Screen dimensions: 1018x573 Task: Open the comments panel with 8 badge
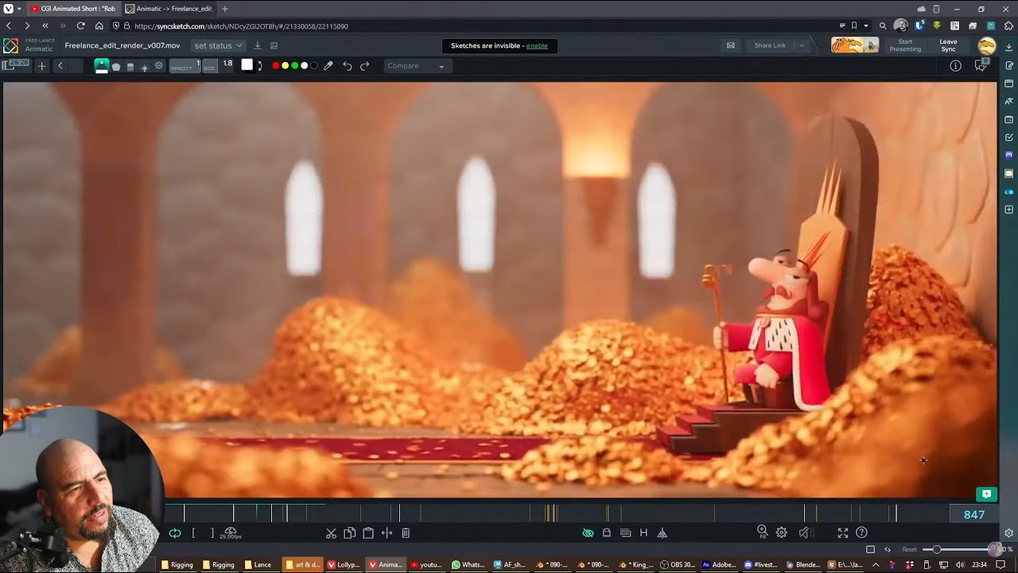coord(981,65)
